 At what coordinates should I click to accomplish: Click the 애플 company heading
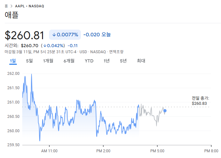(x=12, y=15)
